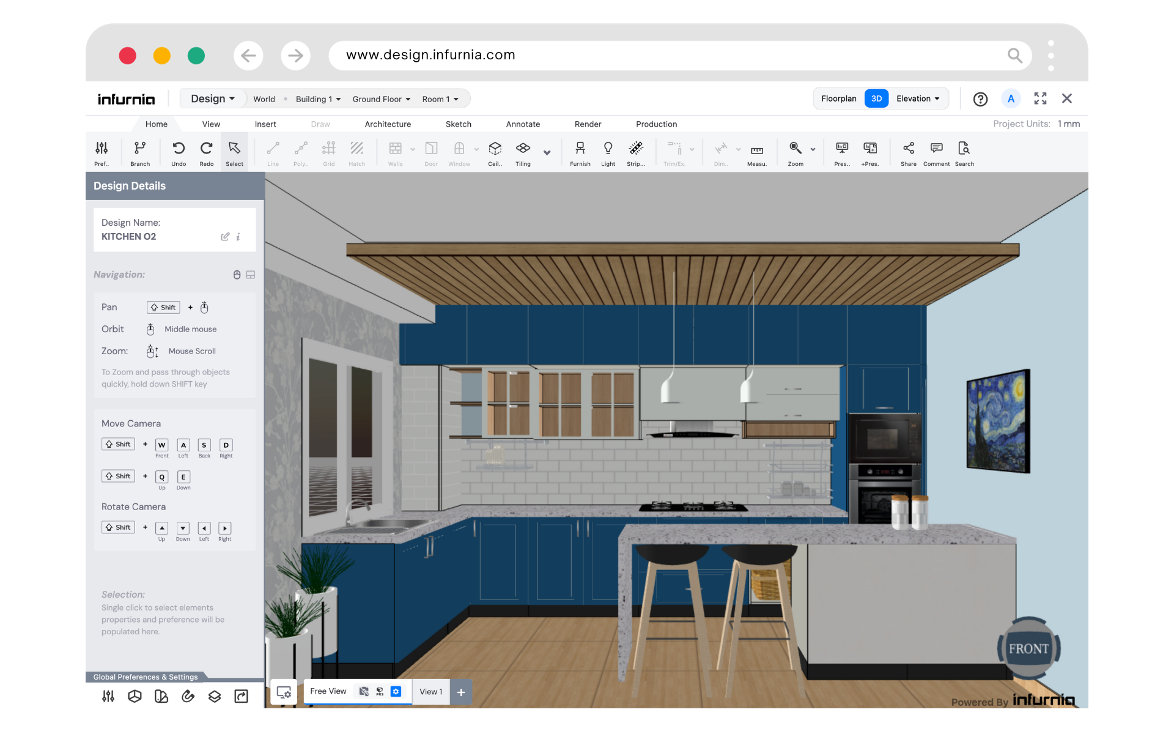Switch to the Render tab

(588, 124)
